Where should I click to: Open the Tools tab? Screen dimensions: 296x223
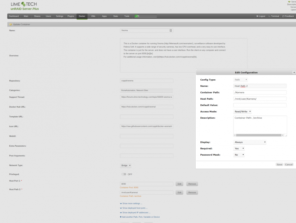[x=127, y=16]
